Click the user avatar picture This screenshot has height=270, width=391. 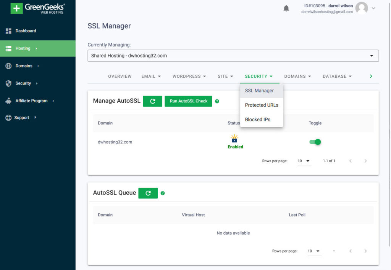point(362,8)
